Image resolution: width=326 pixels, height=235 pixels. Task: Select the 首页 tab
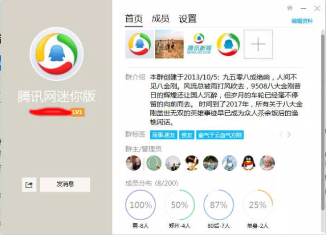point(133,19)
